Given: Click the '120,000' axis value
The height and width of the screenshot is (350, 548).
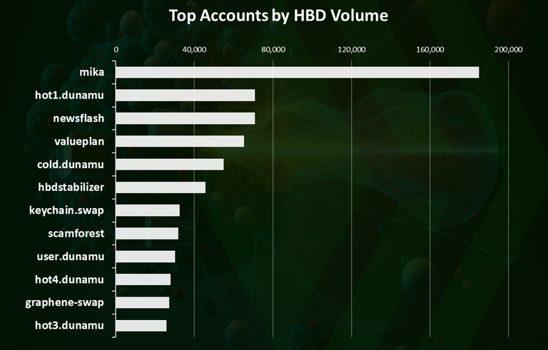Looking at the screenshot, I should point(352,50).
